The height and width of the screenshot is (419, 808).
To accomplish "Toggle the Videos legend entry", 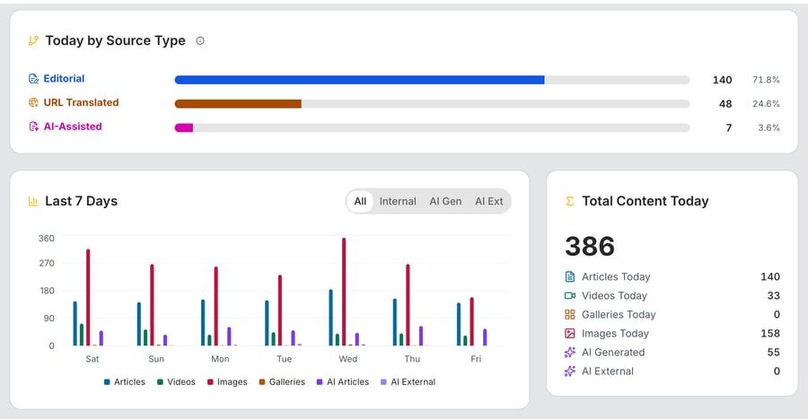I will (x=176, y=382).
